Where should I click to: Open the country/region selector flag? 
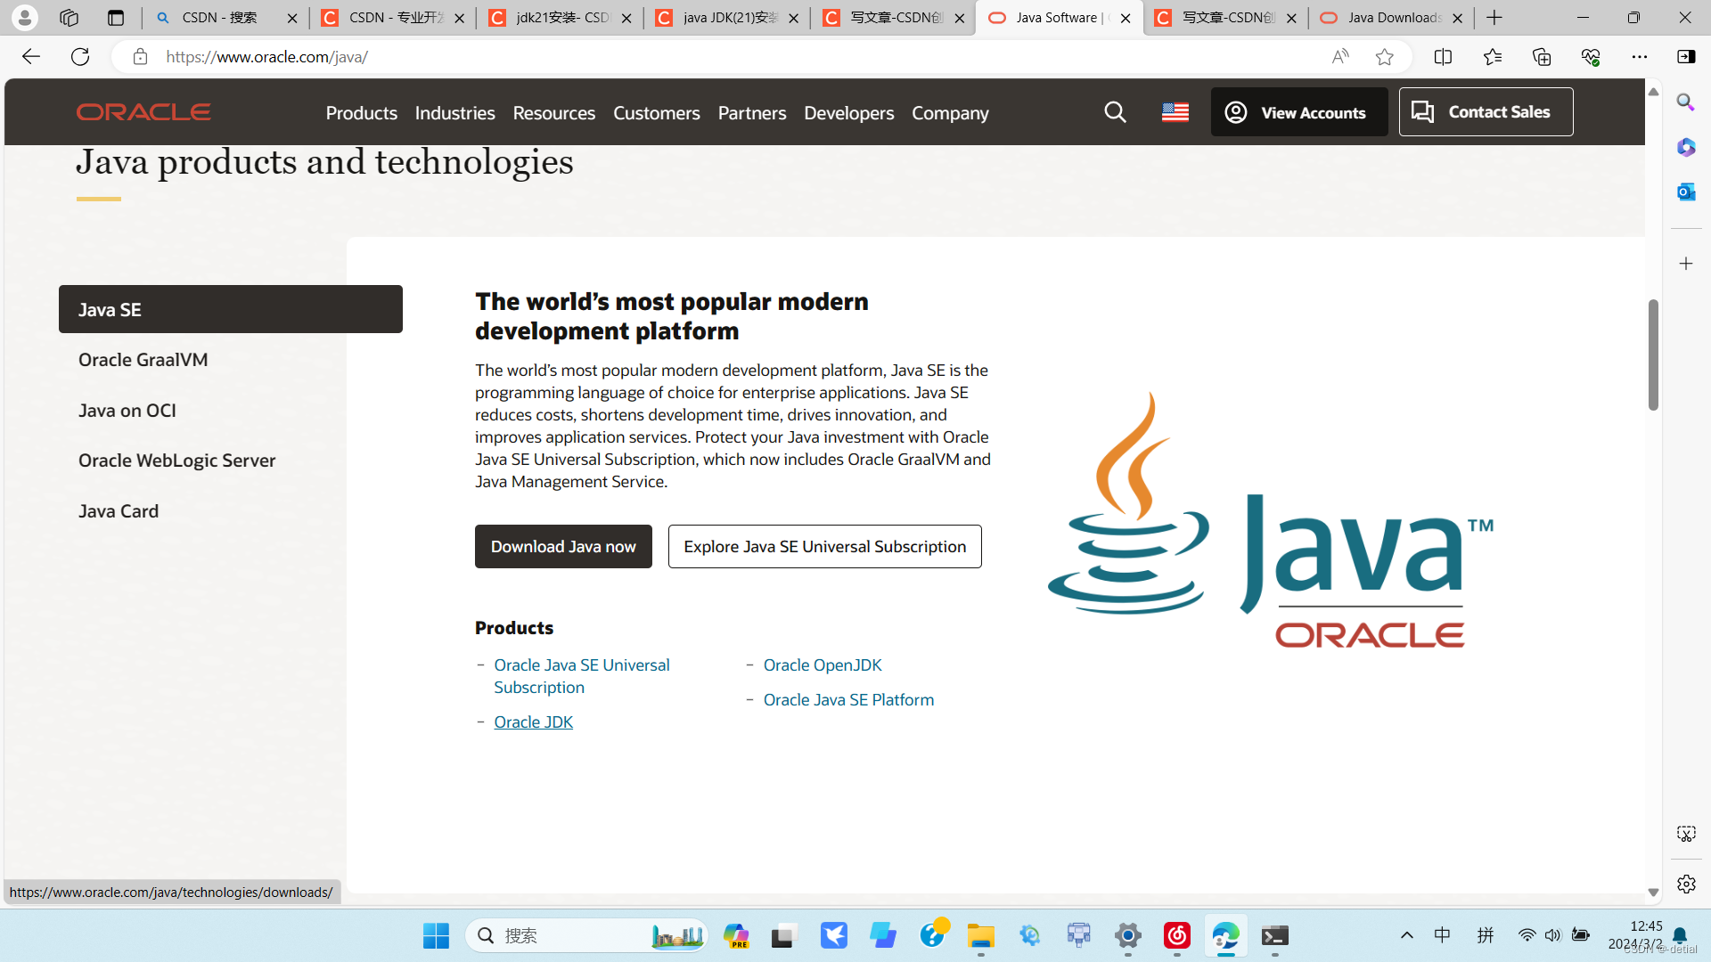pyautogui.click(x=1174, y=111)
